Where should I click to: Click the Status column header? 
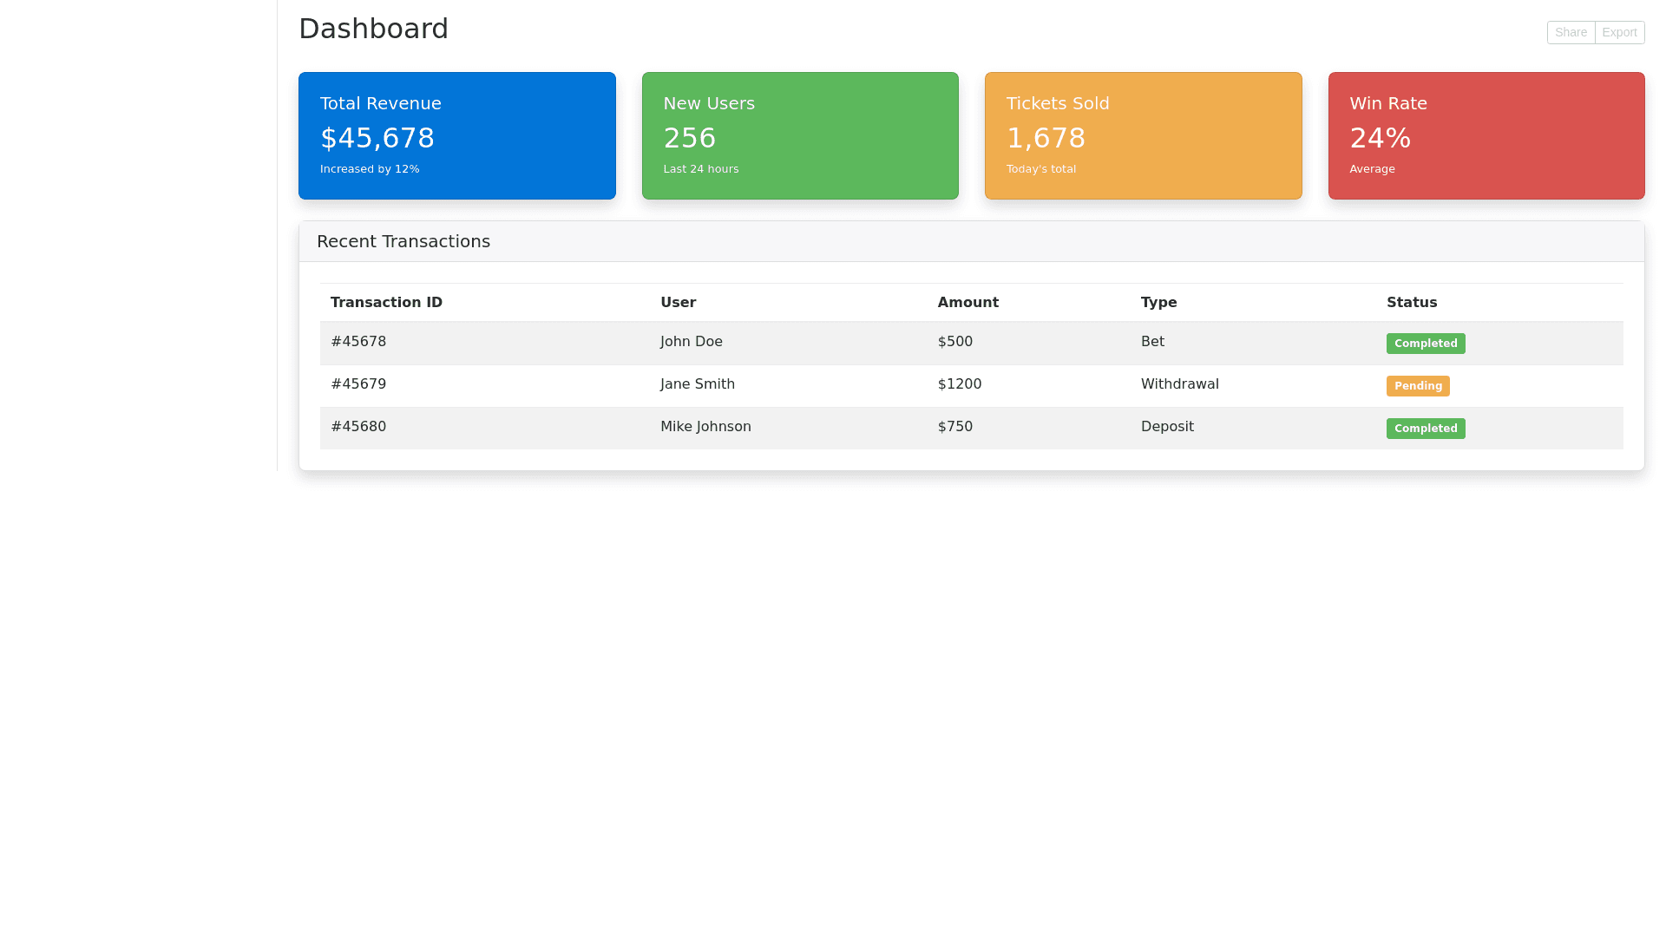pos(1412,302)
